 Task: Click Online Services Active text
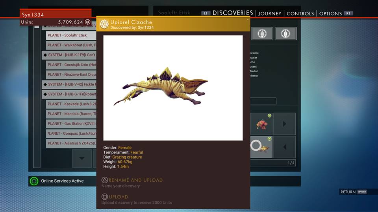pos(62,181)
